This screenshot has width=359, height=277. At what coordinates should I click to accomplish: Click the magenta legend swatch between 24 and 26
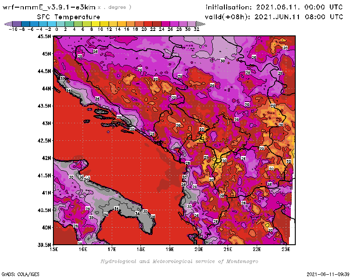coord(166,24)
